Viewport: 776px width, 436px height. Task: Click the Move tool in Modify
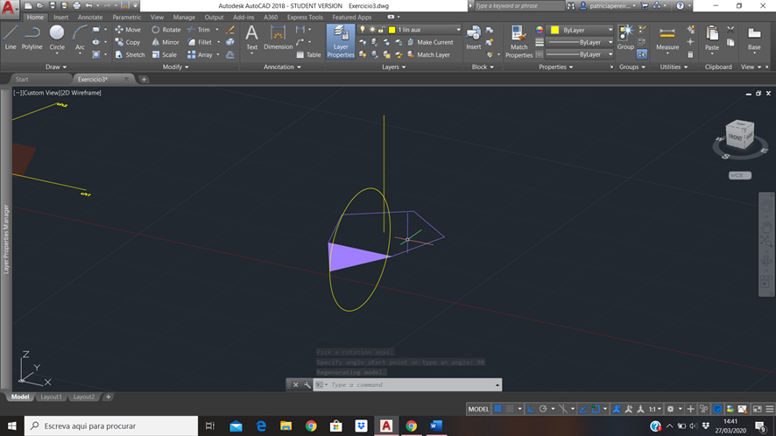point(128,30)
